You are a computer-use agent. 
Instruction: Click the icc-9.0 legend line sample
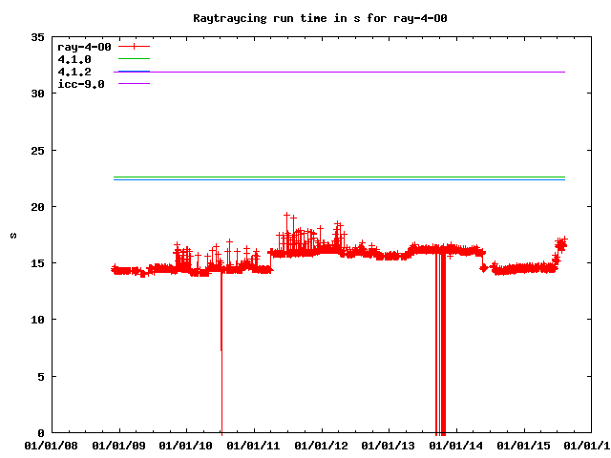(135, 84)
